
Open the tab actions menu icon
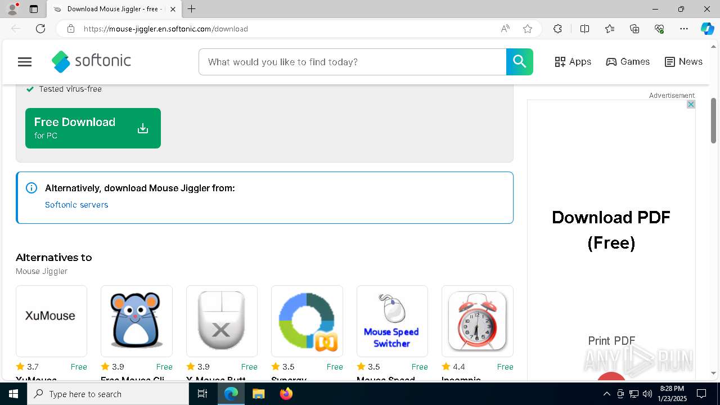(x=34, y=9)
